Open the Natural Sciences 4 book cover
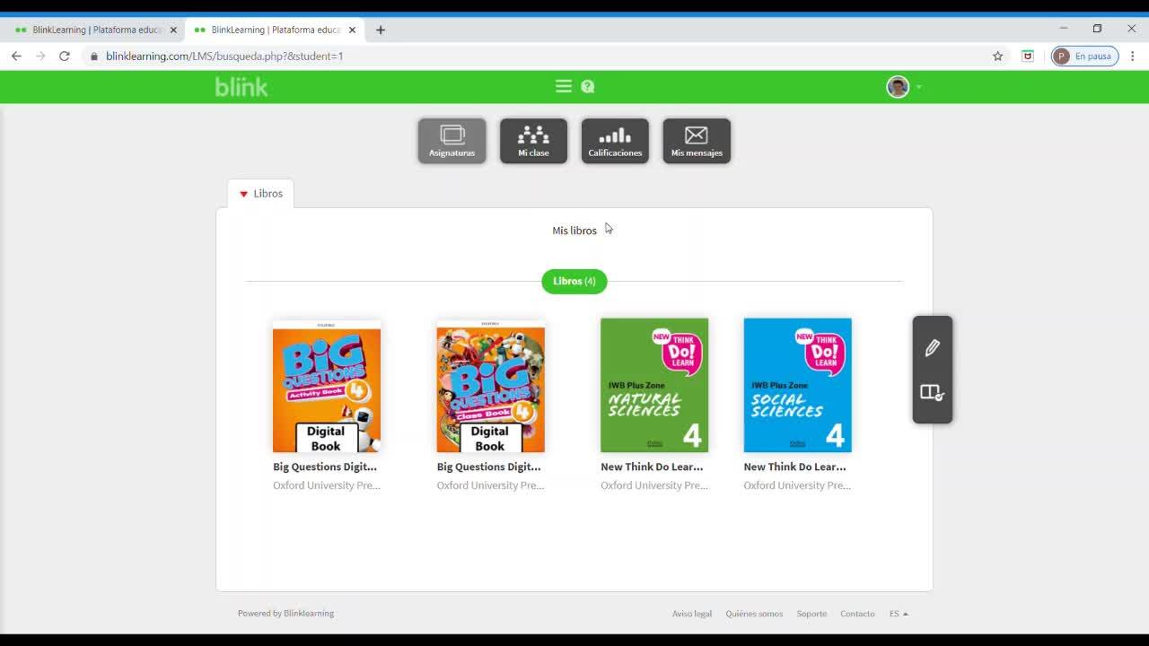Image resolution: width=1149 pixels, height=646 pixels. (654, 386)
